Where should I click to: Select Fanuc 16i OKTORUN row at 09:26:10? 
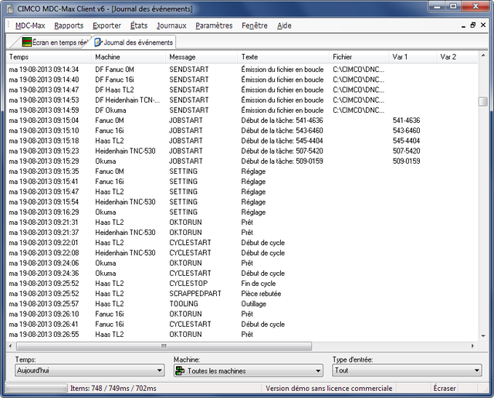coord(242,314)
